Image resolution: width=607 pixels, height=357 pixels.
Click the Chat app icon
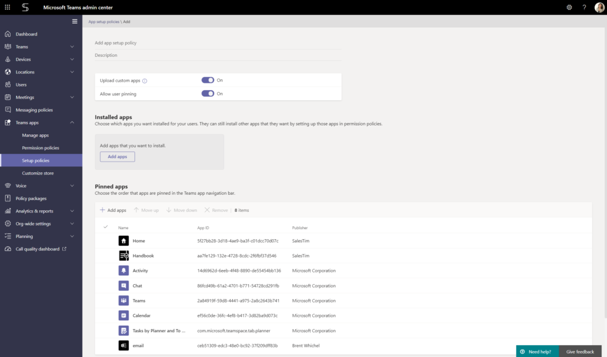pyautogui.click(x=123, y=285)
